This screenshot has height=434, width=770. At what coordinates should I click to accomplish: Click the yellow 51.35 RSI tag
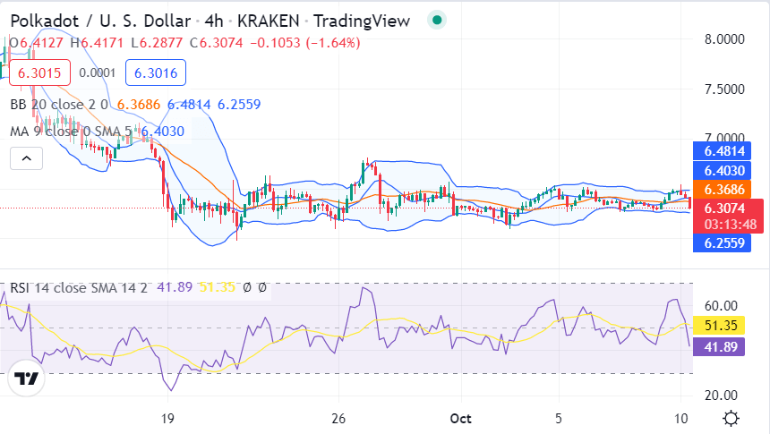coord(719,325)
